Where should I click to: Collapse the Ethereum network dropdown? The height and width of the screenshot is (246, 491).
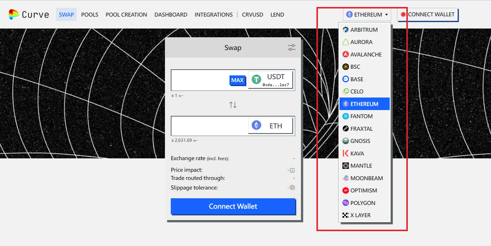click(x=367, y=14)
